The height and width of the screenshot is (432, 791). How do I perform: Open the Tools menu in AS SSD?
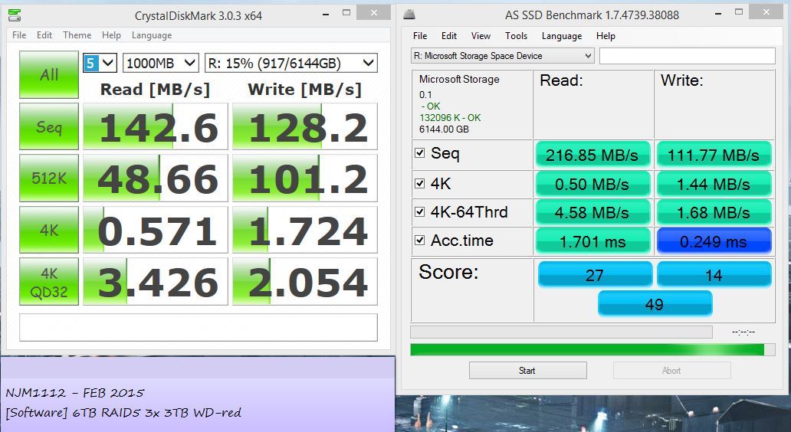[516, 36]
